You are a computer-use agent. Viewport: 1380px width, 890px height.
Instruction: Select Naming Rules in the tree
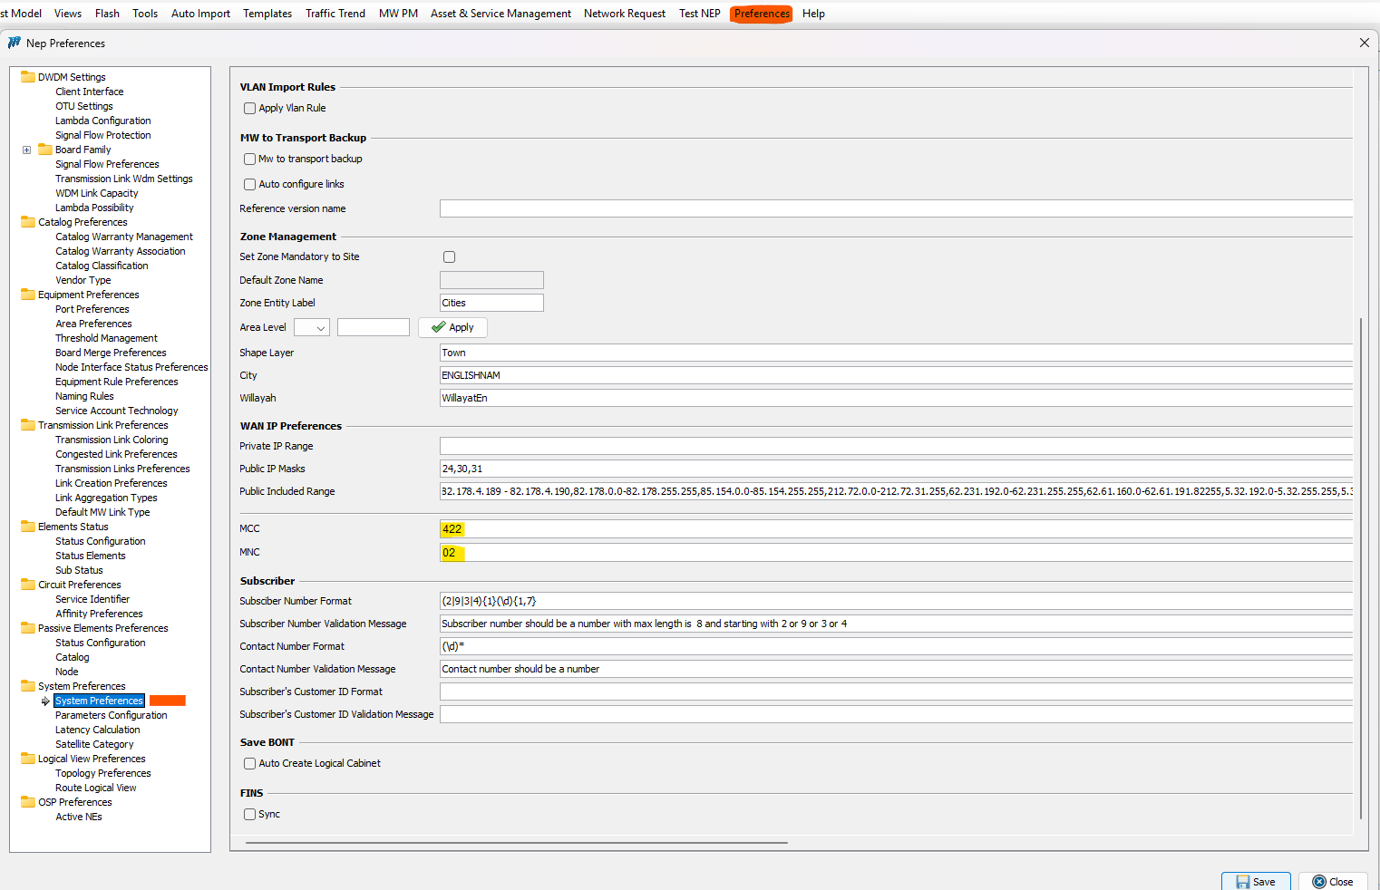84,396
